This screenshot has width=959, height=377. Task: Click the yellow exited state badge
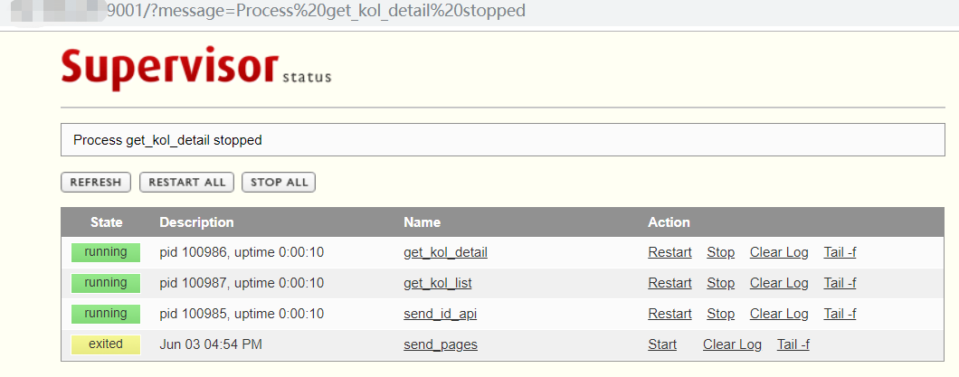click(106, 344)
